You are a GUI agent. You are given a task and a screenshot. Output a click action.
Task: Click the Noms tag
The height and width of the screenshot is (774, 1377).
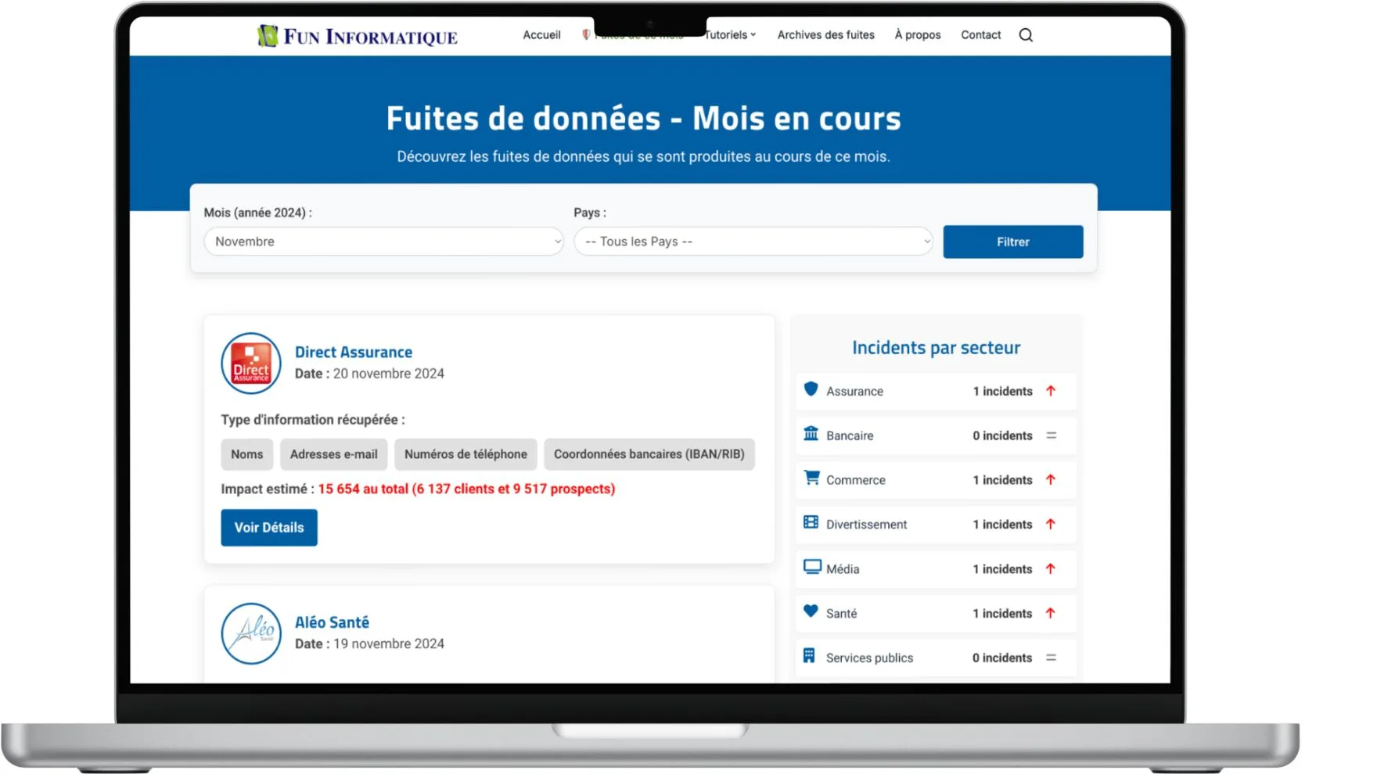247,454
